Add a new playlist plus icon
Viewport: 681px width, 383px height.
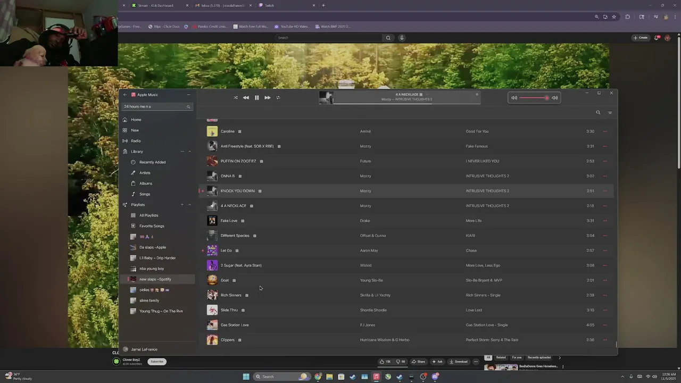click(x=182, y=205)
